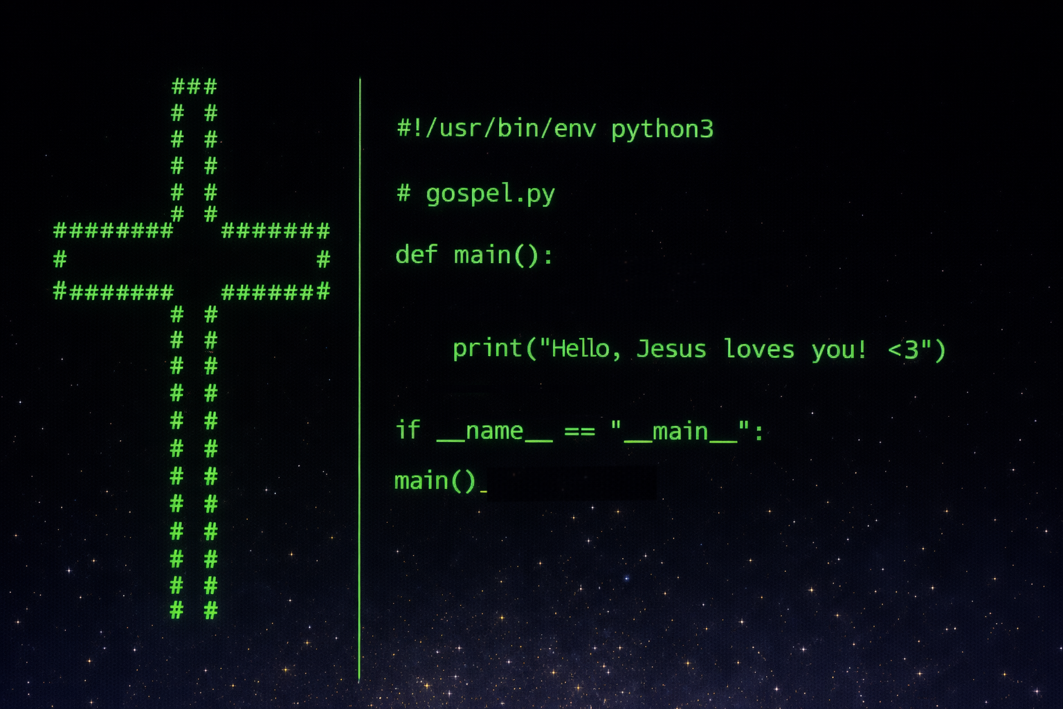
Task: Click the def keyword
Action: pyautogui.click(x=416, y=255)
